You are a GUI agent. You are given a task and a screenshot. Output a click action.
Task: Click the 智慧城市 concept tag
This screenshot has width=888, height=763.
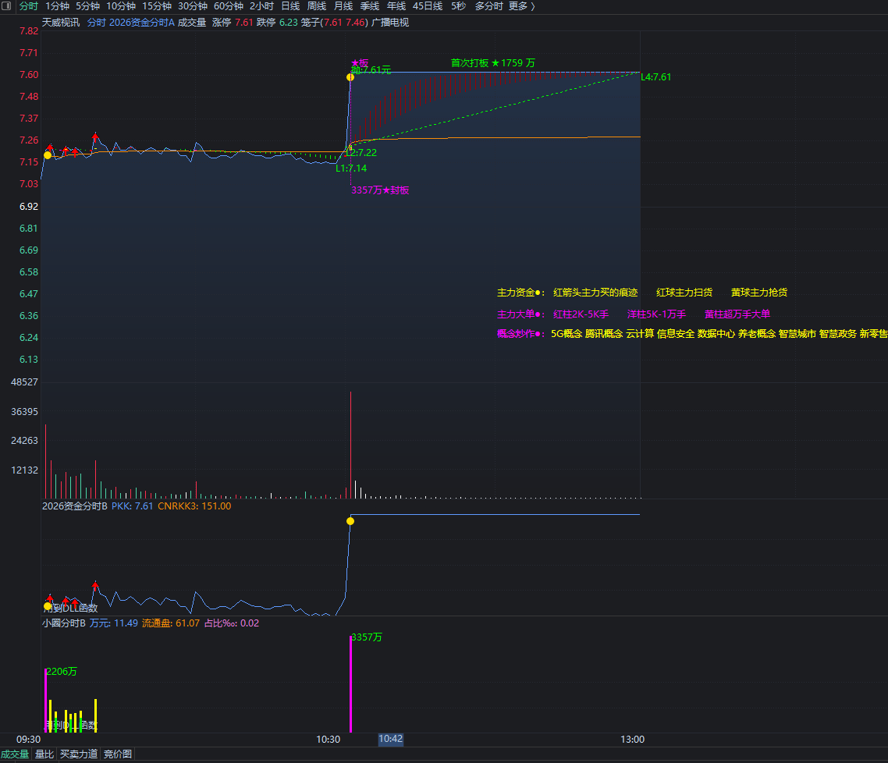(x=797, y=334)
